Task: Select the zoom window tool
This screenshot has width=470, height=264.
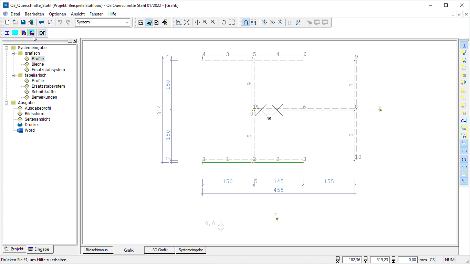Action: point(179,22)
